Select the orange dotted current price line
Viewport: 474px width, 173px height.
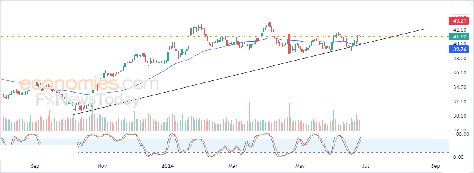pyautogui.click(x=122, y=37)
